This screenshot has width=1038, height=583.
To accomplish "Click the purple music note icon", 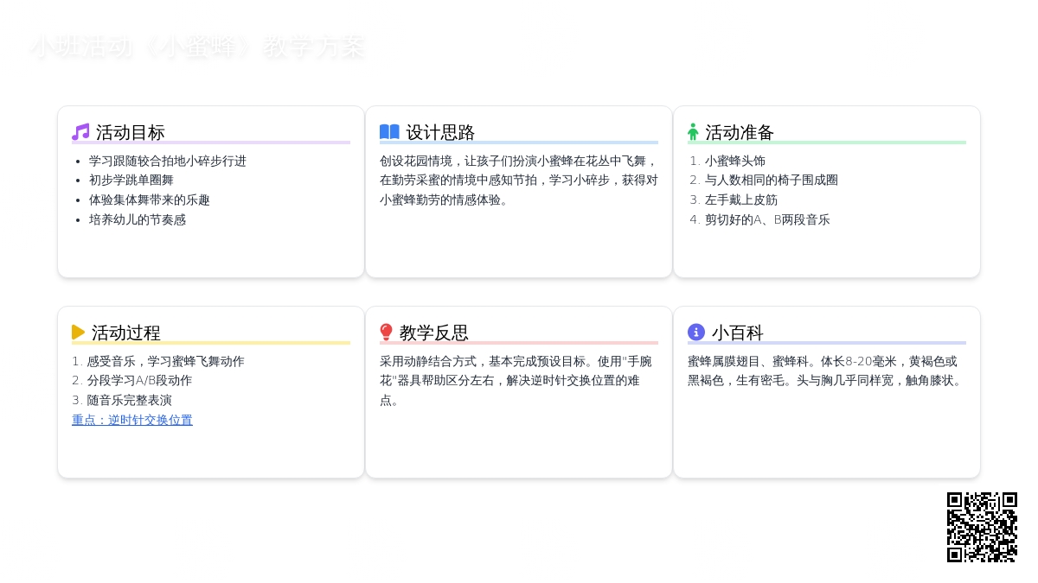I will [x=80, y=132].
